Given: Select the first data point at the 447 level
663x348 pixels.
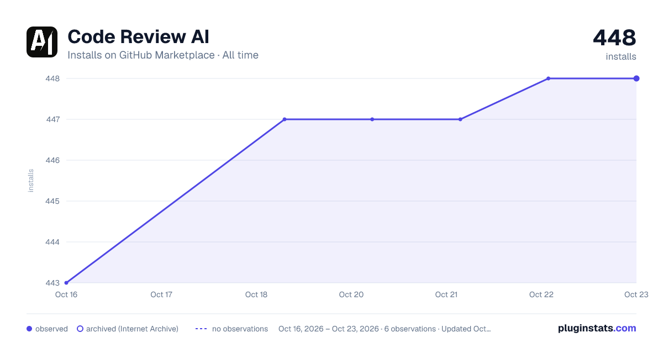Looking at the screenshot, I should (285, 119).
